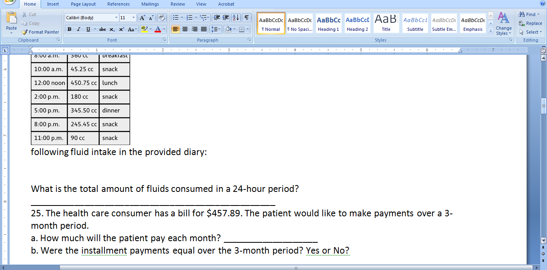Viewport: 547px width, 270px height.
Task: Apply the Title style
Action: tap(386, 23)
